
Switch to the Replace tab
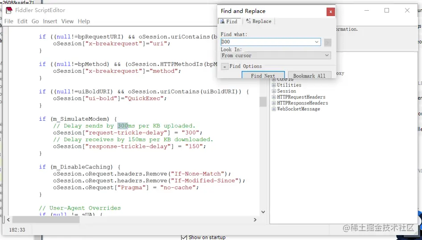[259, 21]
